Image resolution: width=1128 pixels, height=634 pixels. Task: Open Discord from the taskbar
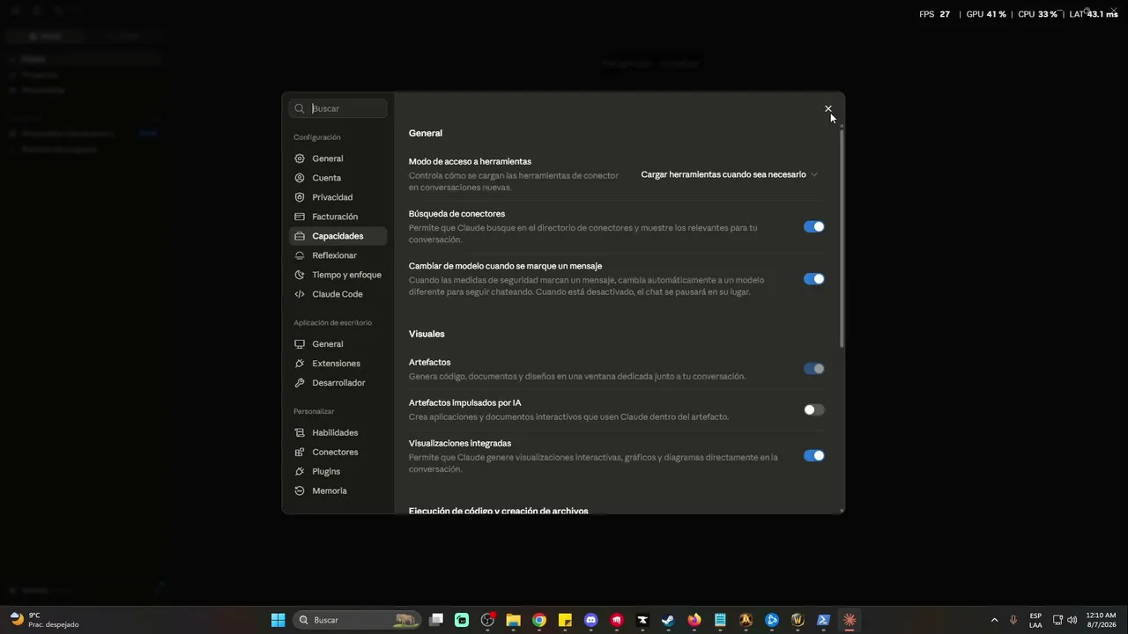(x=590, y=620)
